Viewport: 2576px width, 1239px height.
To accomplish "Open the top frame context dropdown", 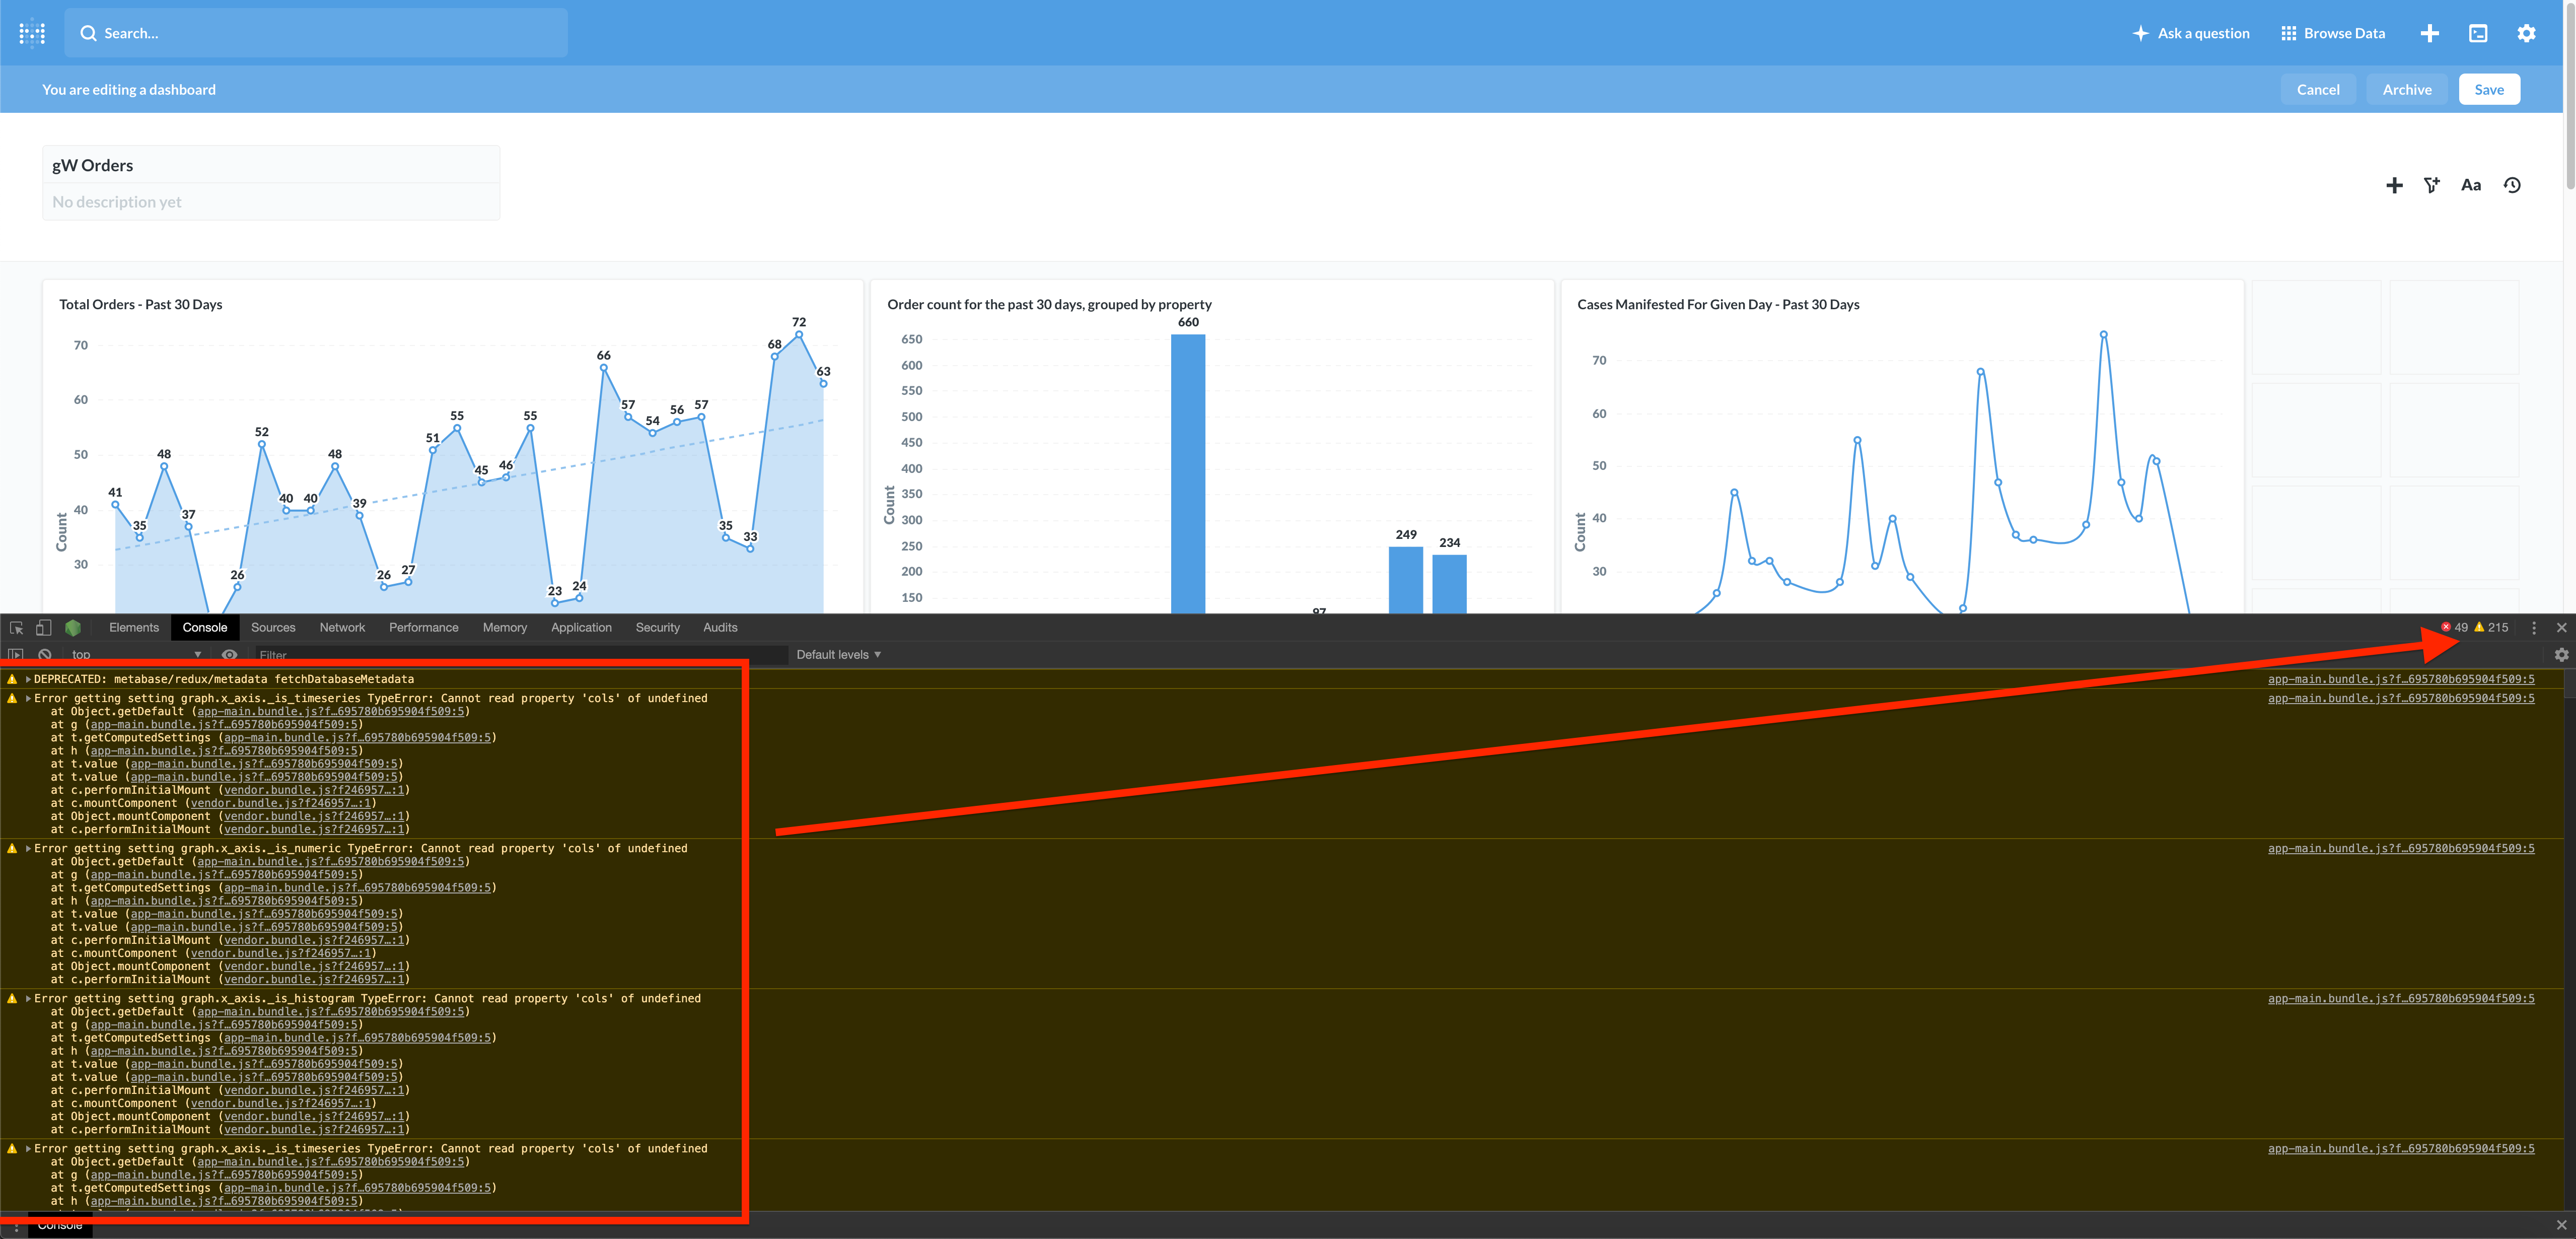I will click(x=135, y=655).
